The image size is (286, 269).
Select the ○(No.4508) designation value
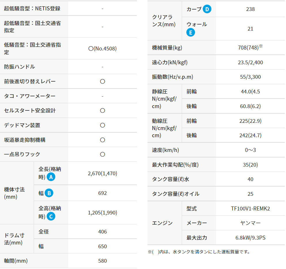102,49
